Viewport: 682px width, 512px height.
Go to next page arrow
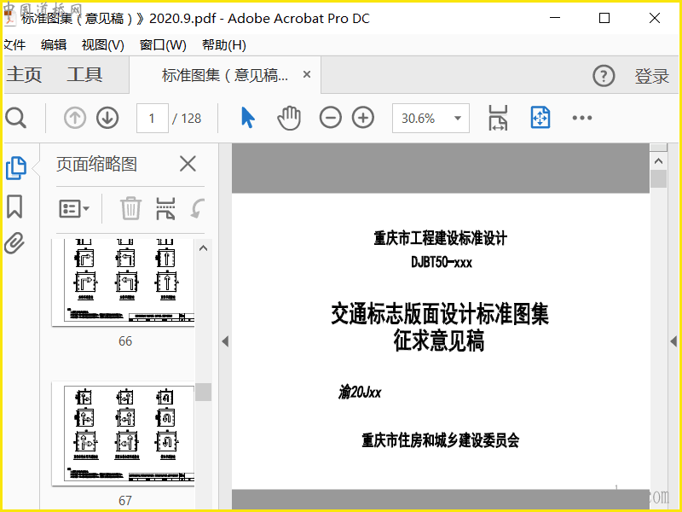107,118
